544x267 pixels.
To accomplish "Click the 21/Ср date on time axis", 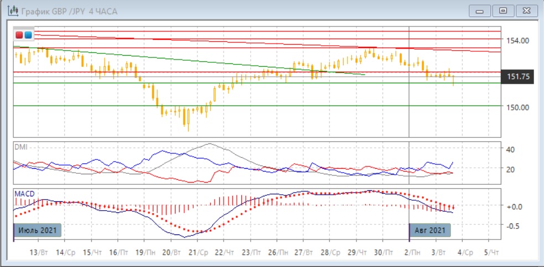I will pyautogui.click(x=198, y=252).
